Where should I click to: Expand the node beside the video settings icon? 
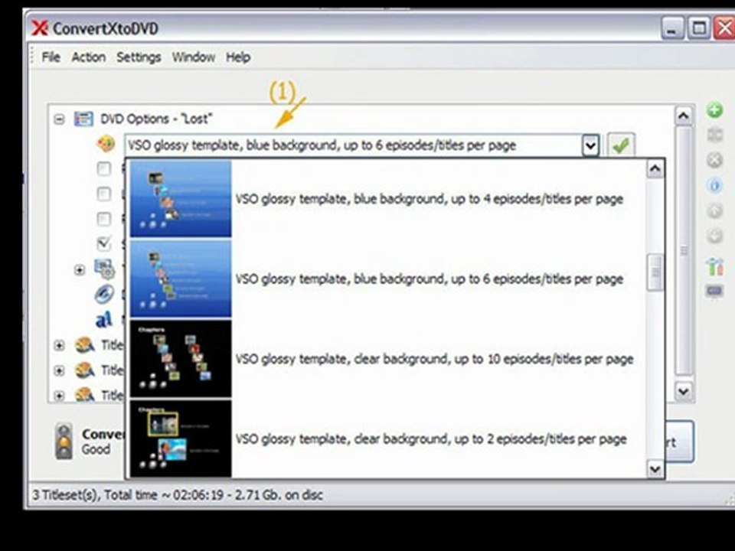[x=79, y=270]
